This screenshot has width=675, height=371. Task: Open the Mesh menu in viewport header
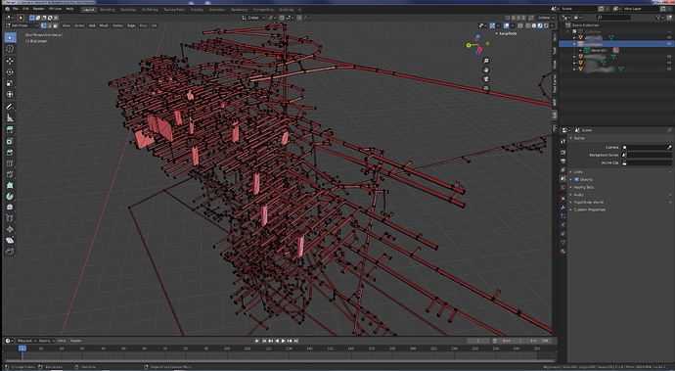pyautogui.click(x=104, y=25)
